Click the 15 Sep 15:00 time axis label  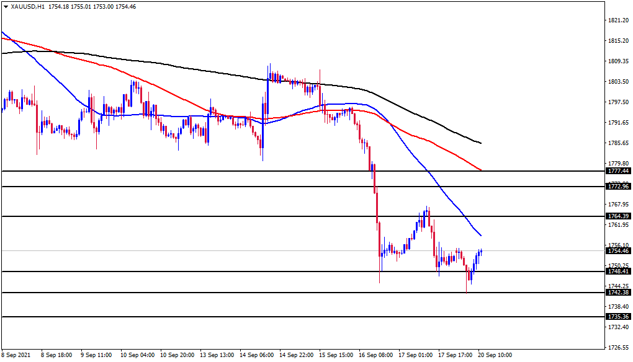tap(336, 355)
